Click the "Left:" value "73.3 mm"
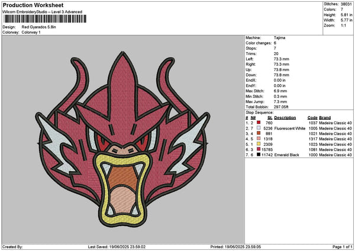 281,59
